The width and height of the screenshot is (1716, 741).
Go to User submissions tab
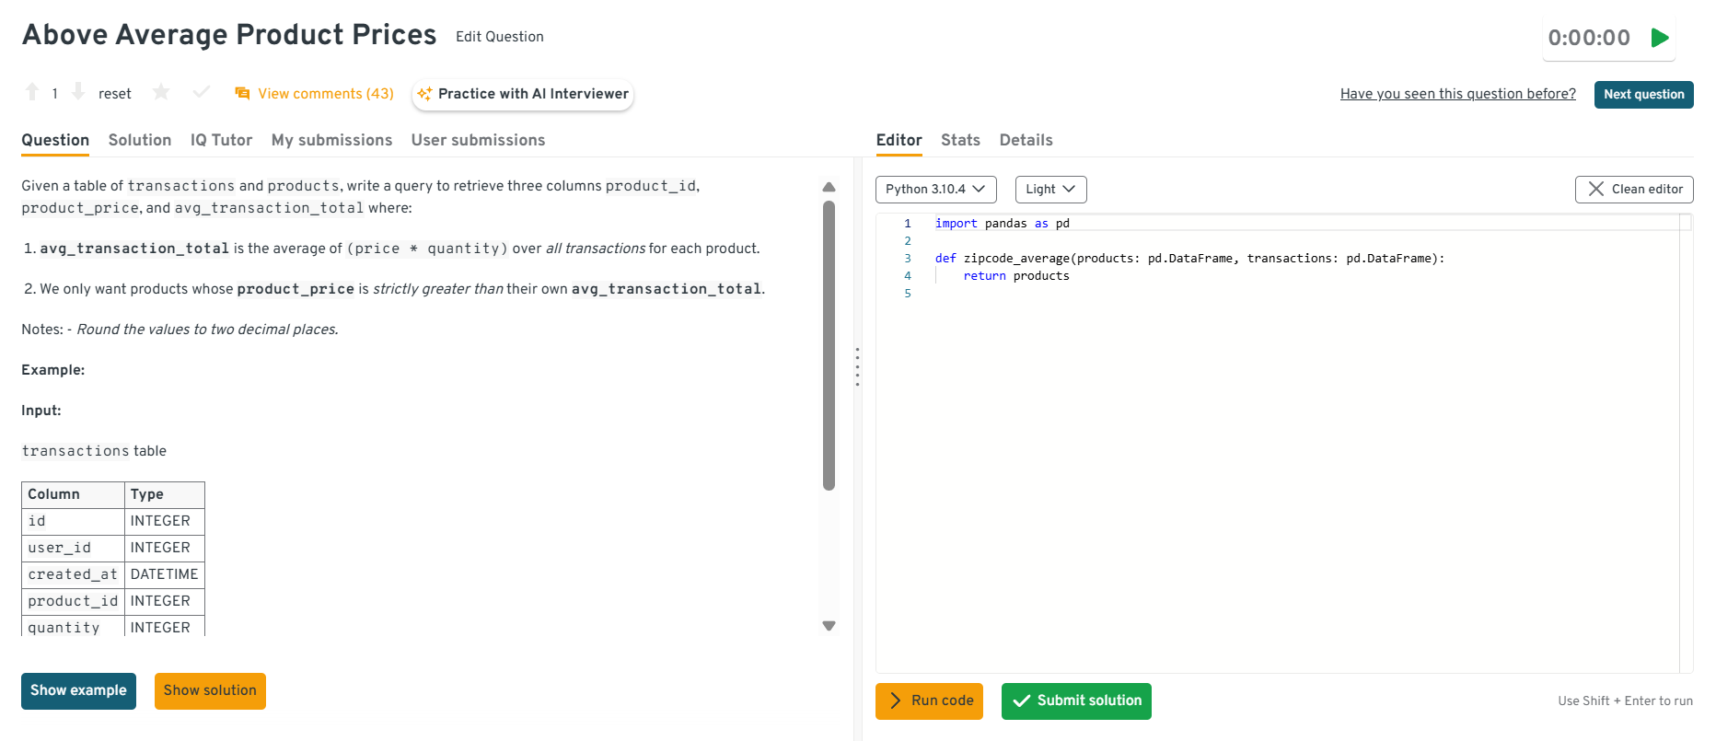click(x=478, y=140)
